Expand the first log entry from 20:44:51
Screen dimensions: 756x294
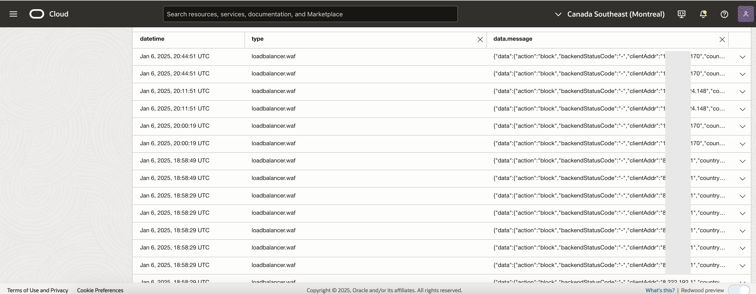[x=742, y=57]
